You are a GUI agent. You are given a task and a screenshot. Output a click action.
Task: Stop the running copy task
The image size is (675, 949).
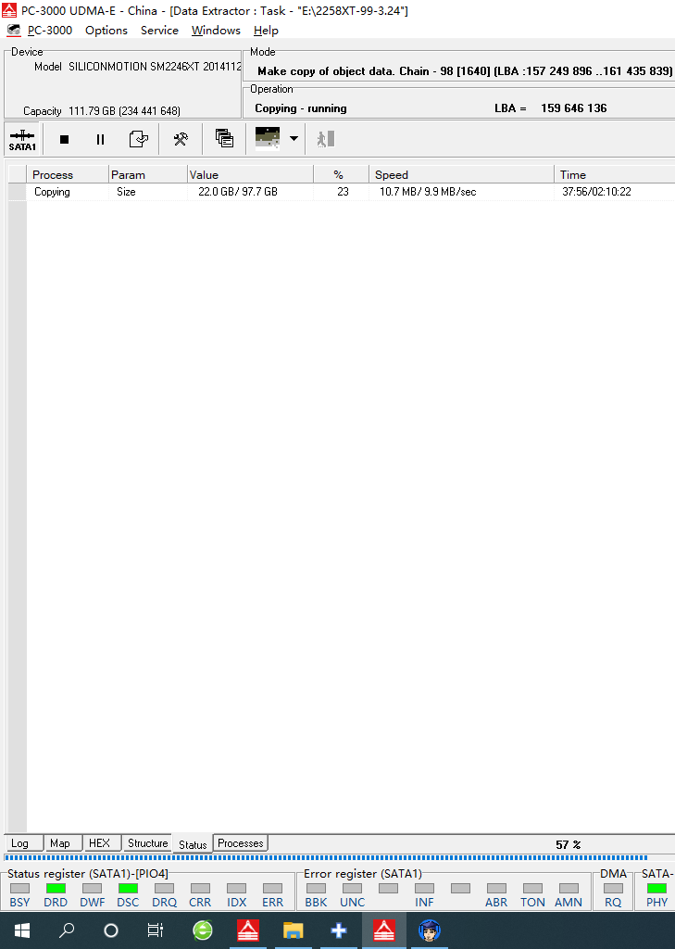tap(64, 139)
